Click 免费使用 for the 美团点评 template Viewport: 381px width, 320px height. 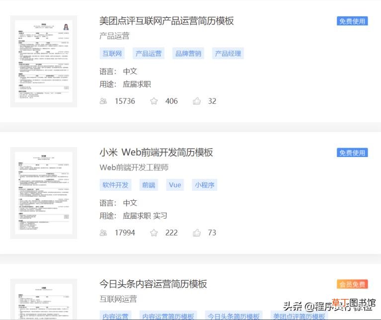point(352,21)
